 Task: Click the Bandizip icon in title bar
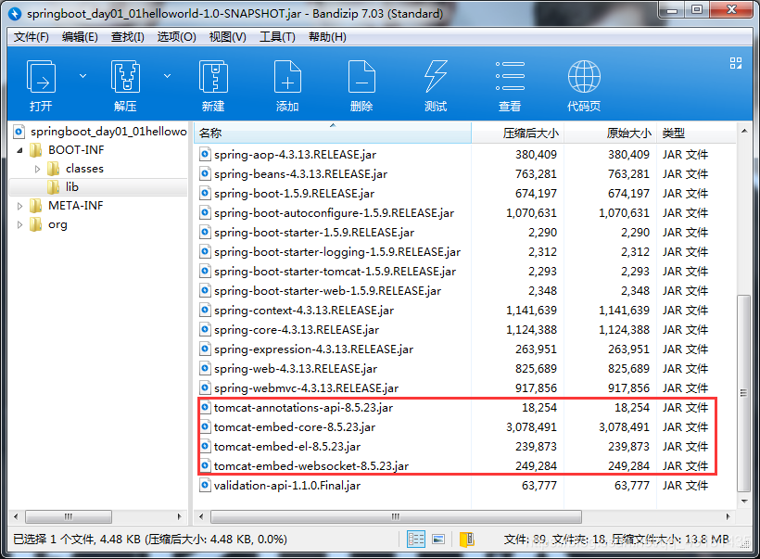16,14
